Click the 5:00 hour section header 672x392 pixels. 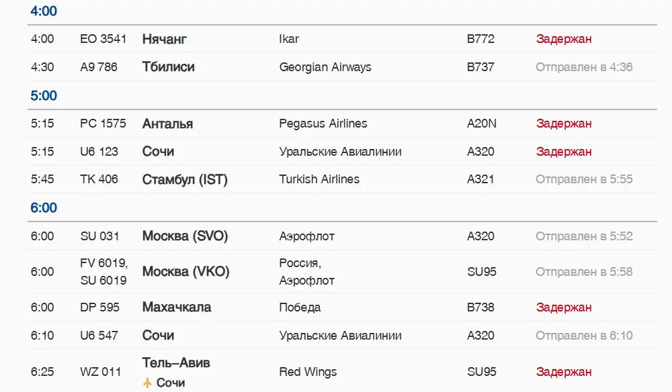pos(43,95)
